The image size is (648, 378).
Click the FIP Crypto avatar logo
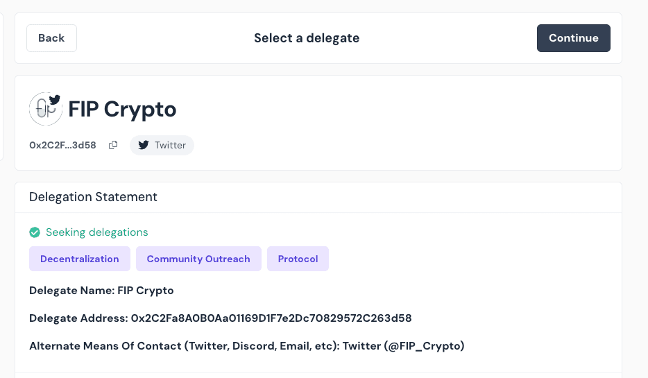click(46, 109)
